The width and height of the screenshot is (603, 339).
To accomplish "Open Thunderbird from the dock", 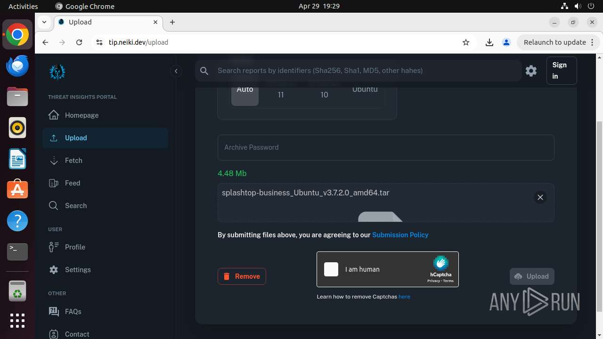I will tap(17, 65).
